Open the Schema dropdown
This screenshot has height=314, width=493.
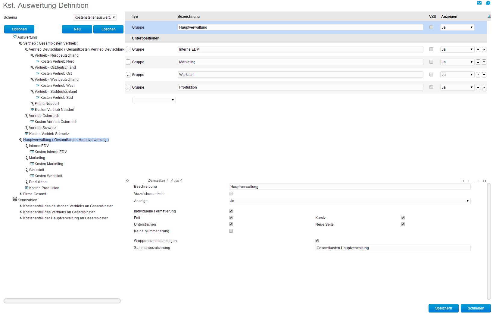coord(95,17)
